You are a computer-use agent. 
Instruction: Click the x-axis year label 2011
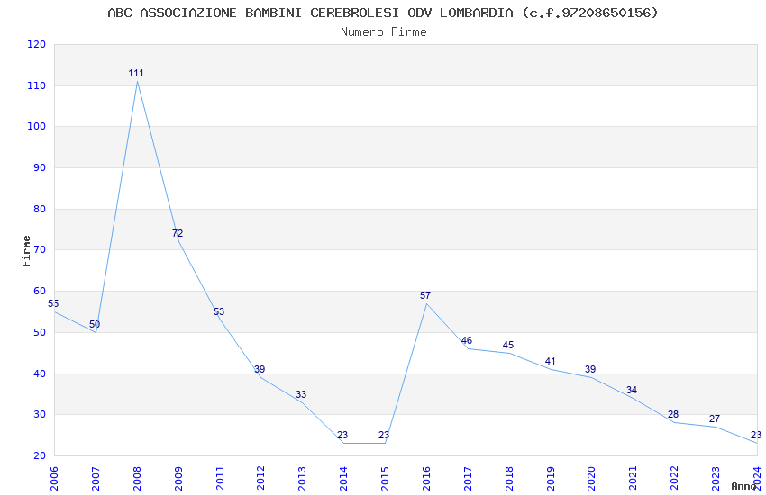click(x=219, y=479)
